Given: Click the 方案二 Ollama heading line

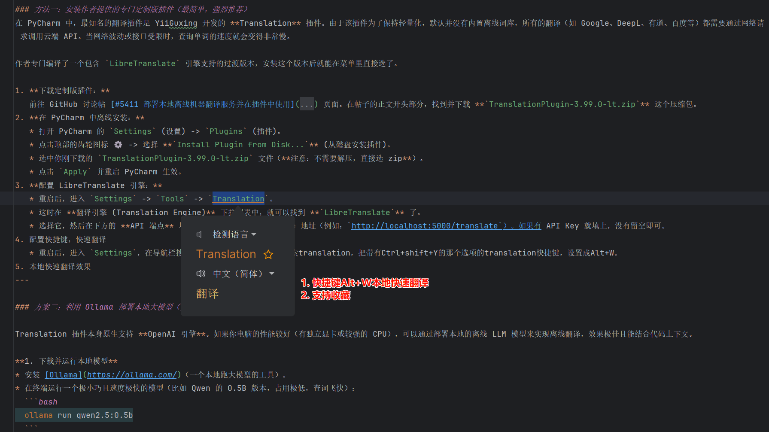Looking at the screenshot, I should click(x=98, y=307).
